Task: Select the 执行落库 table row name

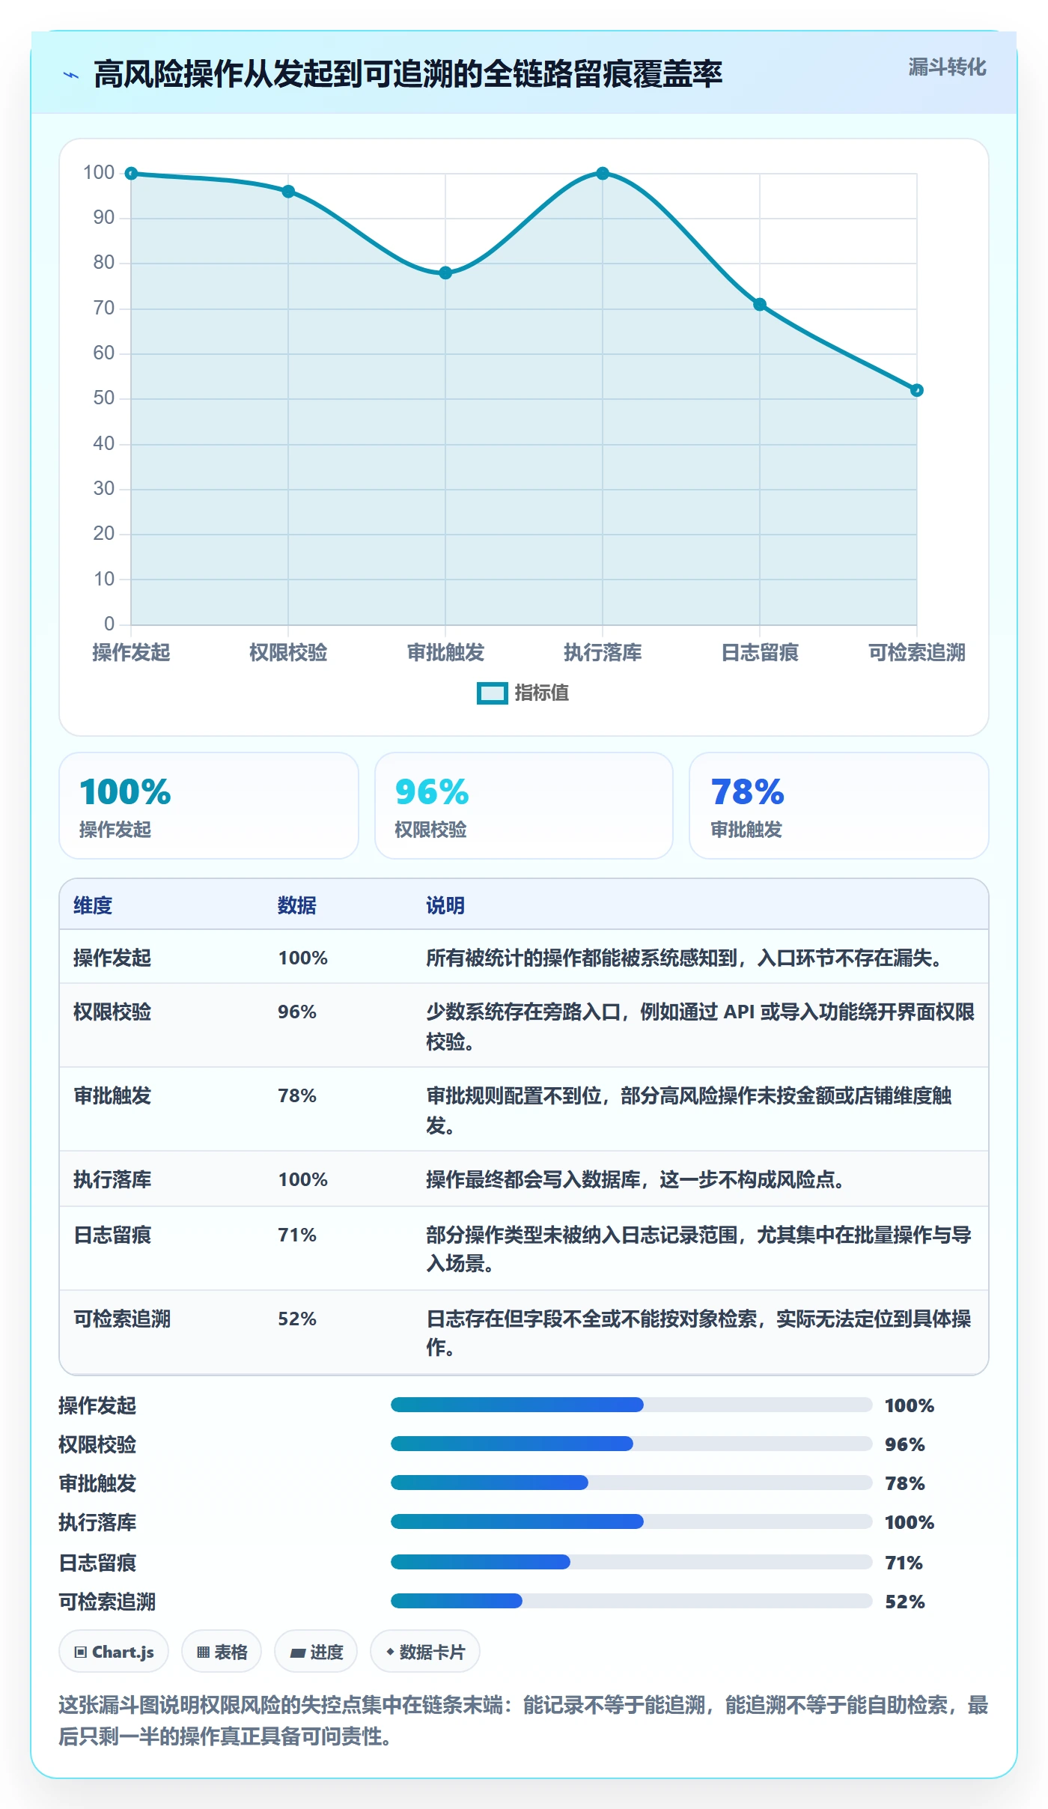Action: pyautogui.click(x=112, y=1179)
